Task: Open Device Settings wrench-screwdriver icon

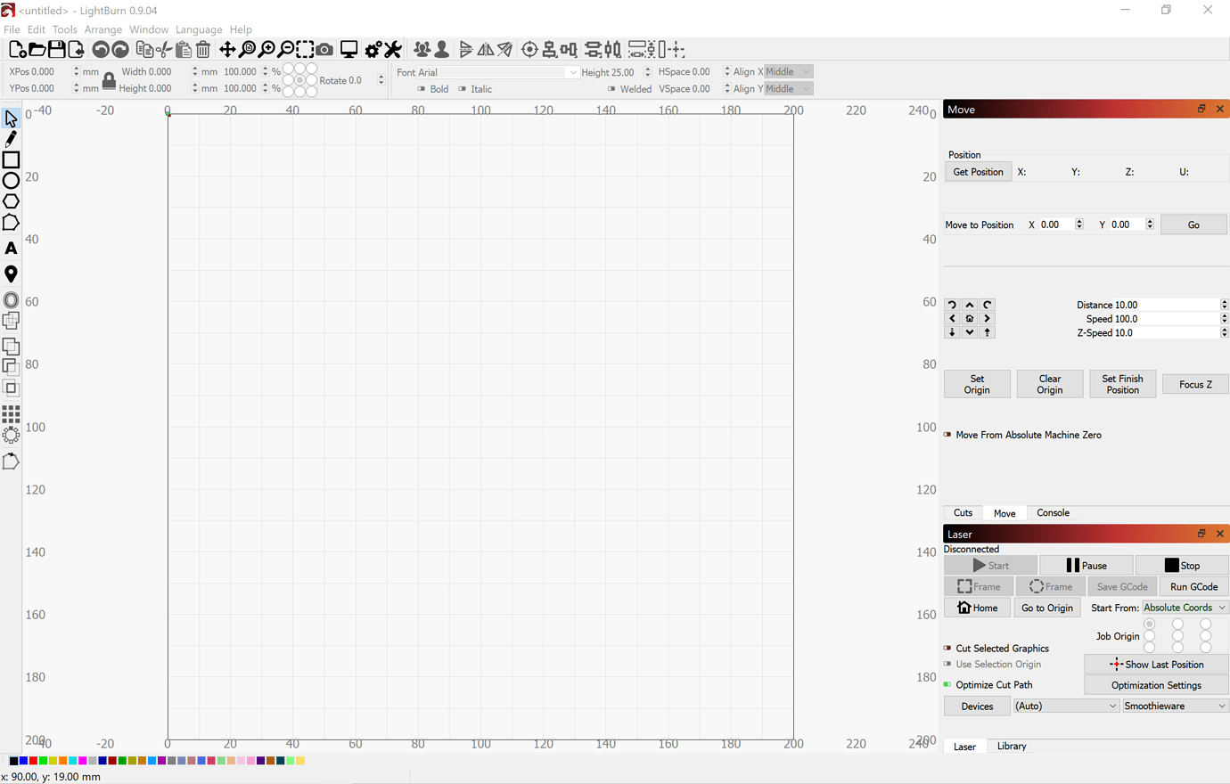Action: point(393,50)
